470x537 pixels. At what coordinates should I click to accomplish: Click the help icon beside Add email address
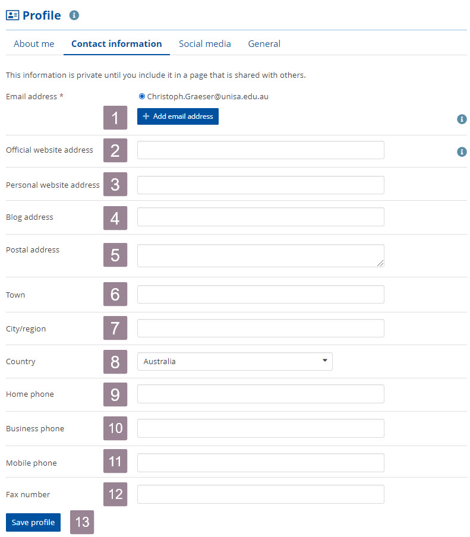tap(462, 119)
